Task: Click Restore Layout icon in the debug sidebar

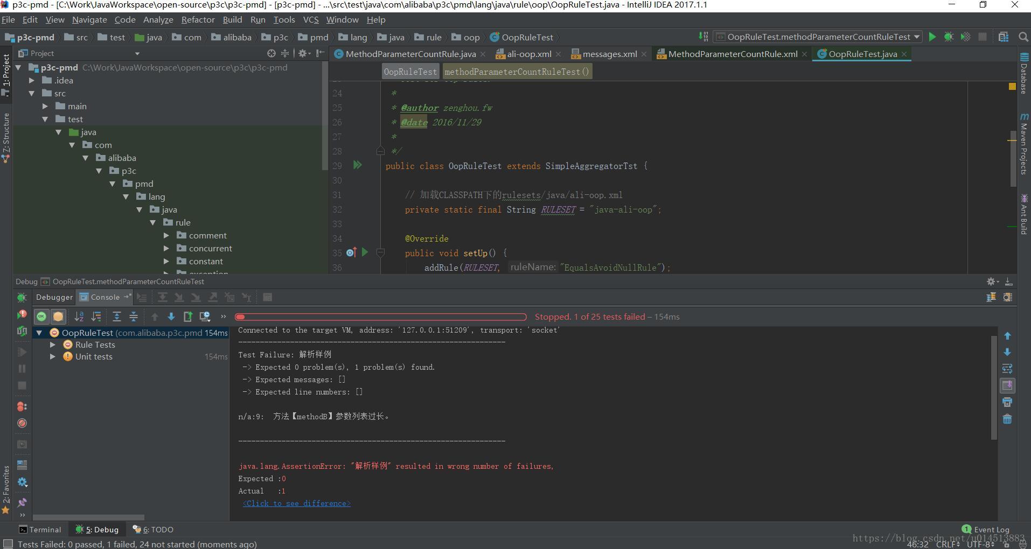Action: click(x=22, y=464)
